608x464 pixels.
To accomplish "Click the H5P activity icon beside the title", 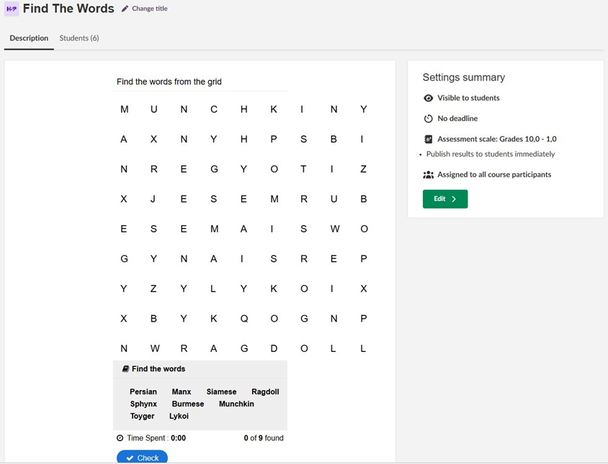I will click(12, 9).
